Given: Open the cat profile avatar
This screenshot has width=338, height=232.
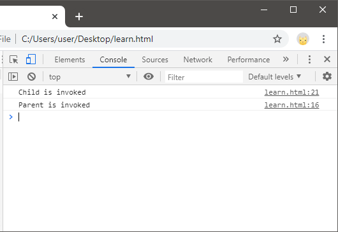Looking at the screenshot, I should 303,39.
